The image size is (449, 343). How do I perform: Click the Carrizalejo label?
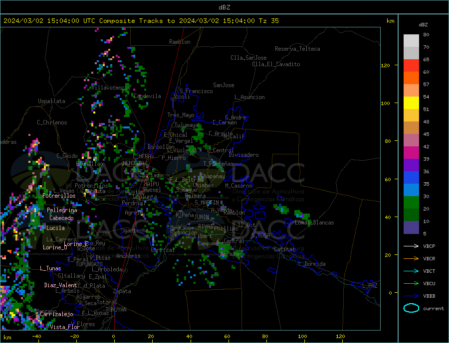point(56,315)
